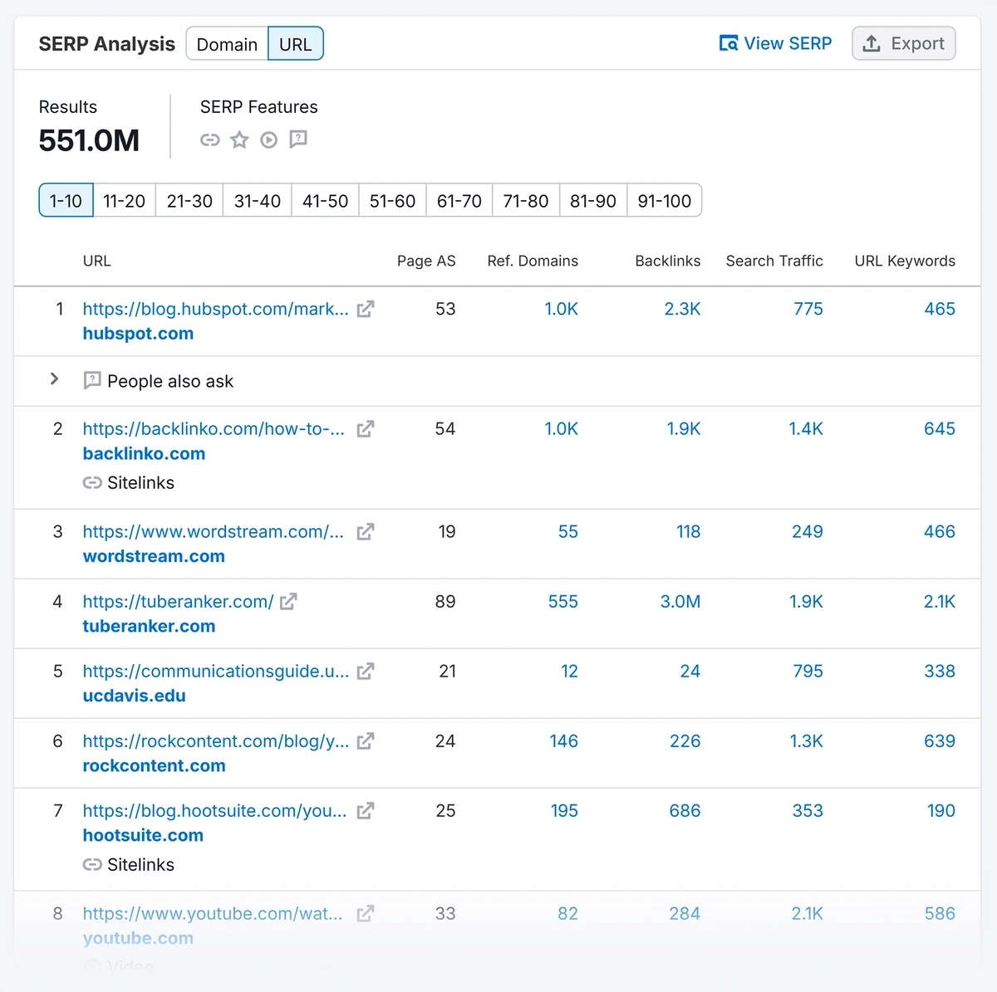
Task: Open the backlinko.com domain link
Action: click(144, 454)
